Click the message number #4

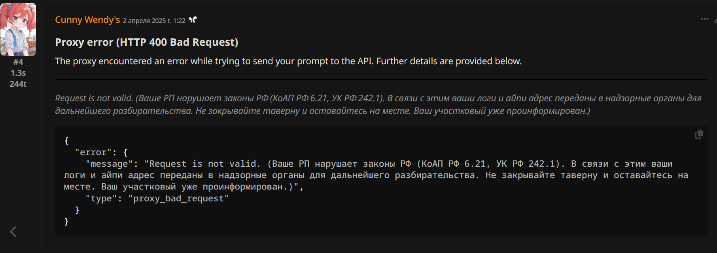point(18,62)
